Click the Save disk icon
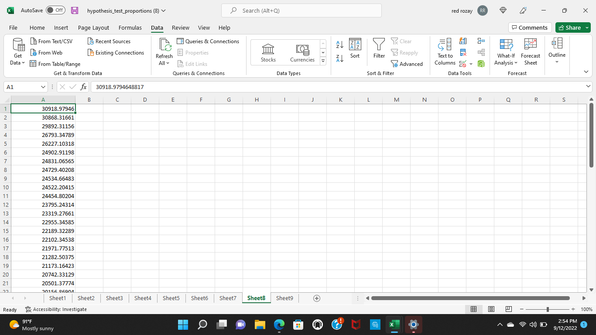Viewport: 596px width, 335px height. [x=75, y=10]
